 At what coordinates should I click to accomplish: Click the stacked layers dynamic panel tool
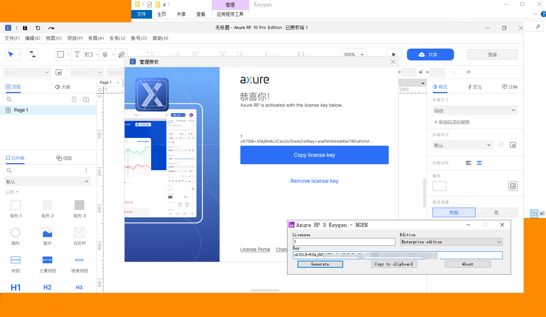(105, 55)
